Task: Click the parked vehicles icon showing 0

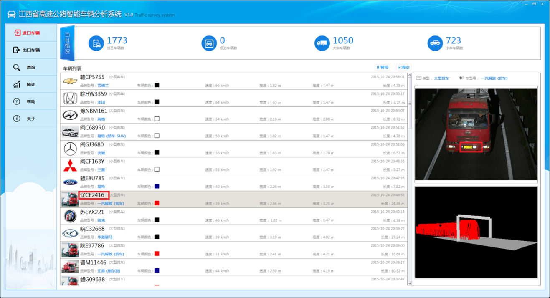Action: tap(209, 43)
